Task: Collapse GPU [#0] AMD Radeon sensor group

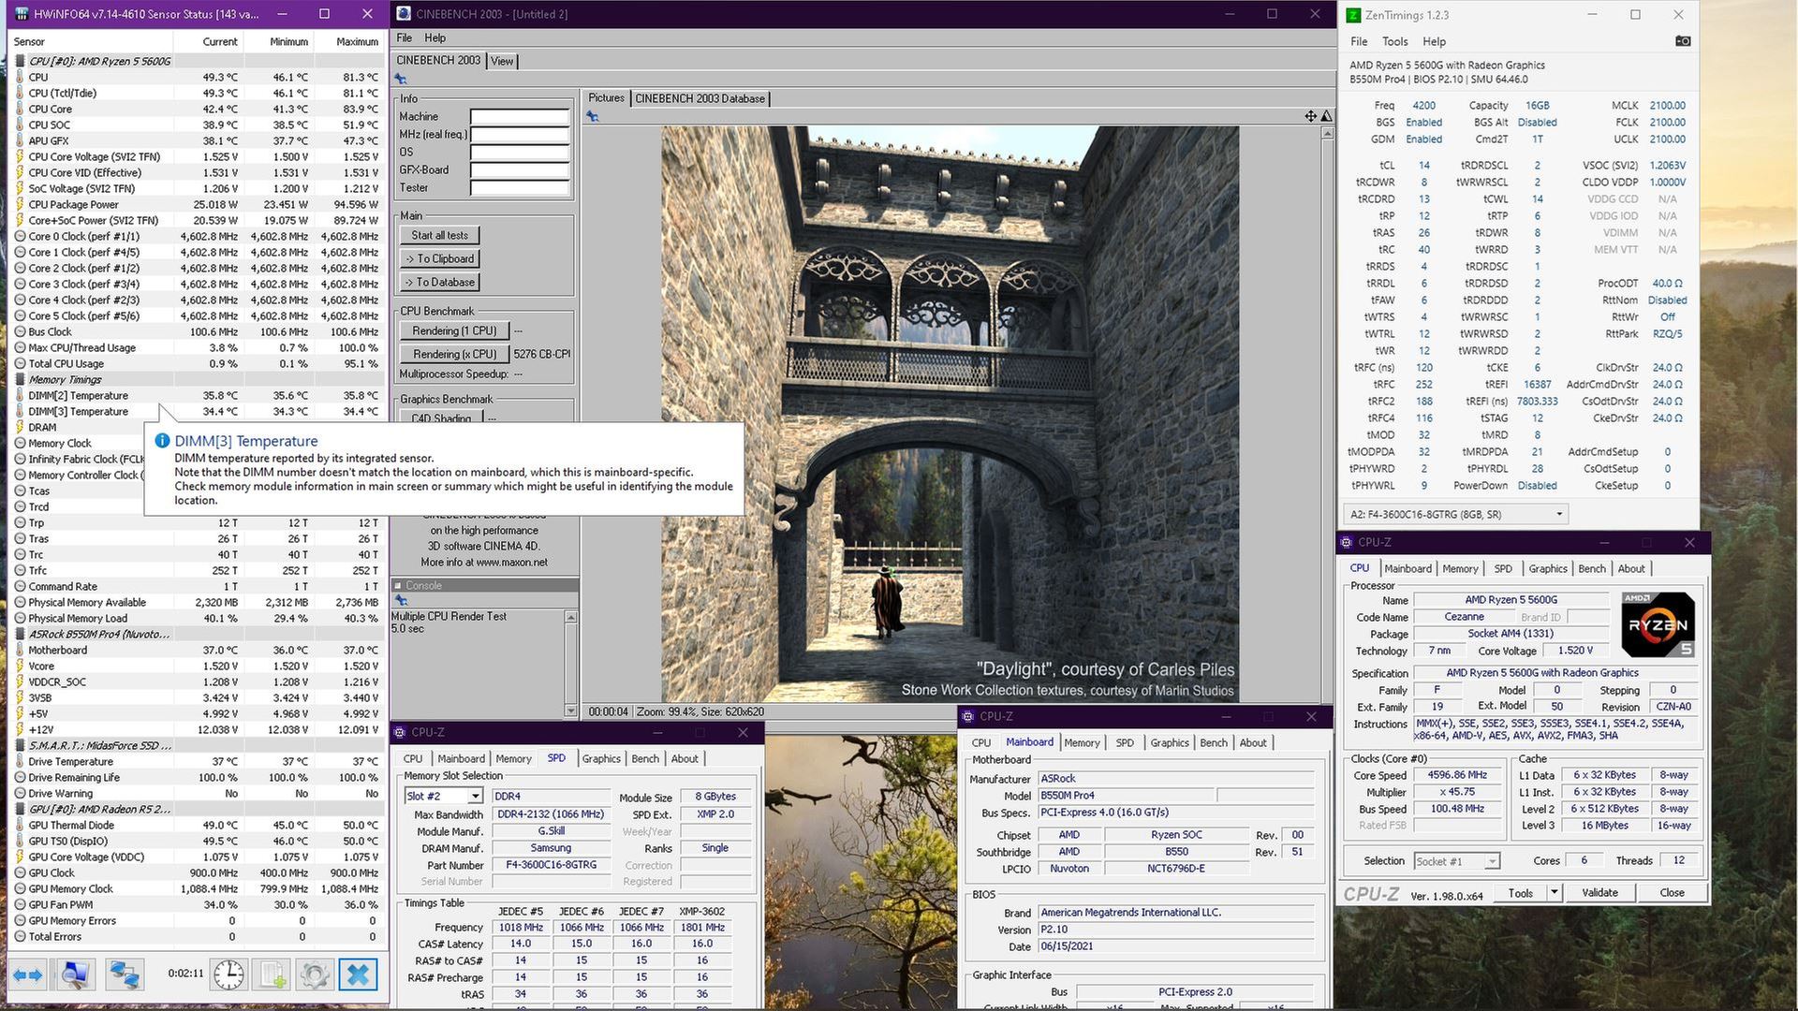Action: (x=21, y=809)
